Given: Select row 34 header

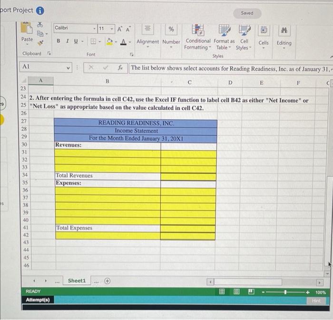Looking at the screenshot, I should click(25, 175).
